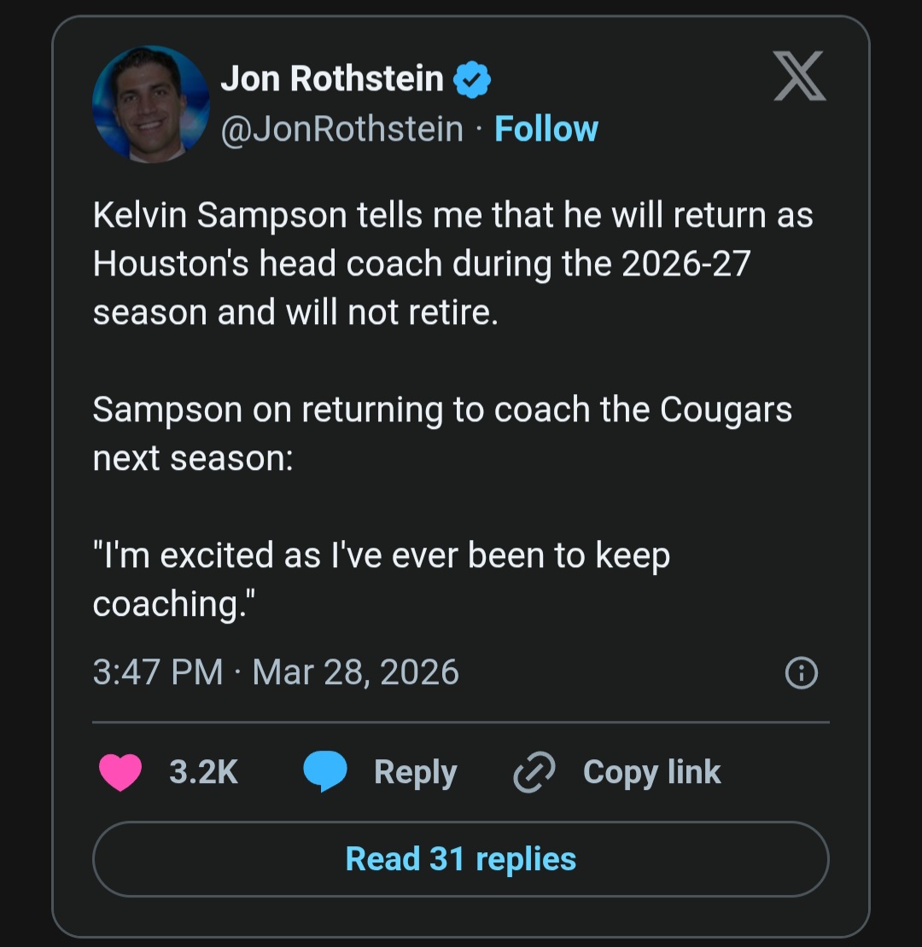This screenshot has height=947, width=922.
Task: Click the 3:47 PM time
Action: click(x=157, y=672)
